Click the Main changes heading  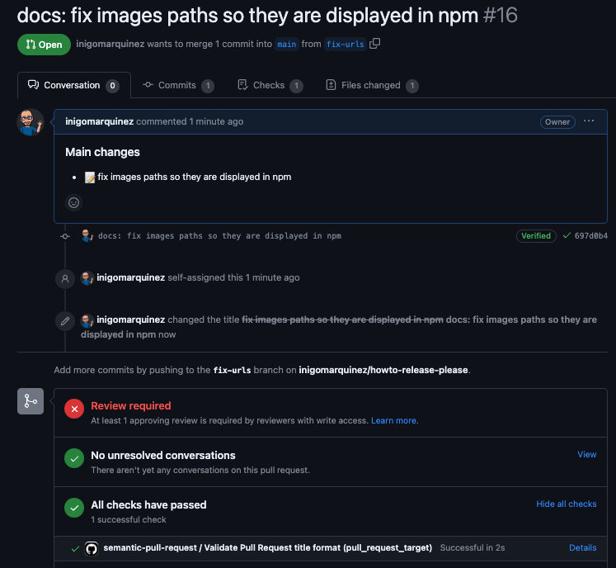pos(102,152)
